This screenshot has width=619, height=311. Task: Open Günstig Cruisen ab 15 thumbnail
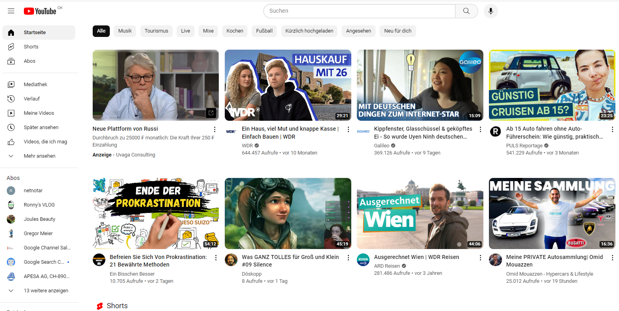pyautogui.click(x=552, y=85)
